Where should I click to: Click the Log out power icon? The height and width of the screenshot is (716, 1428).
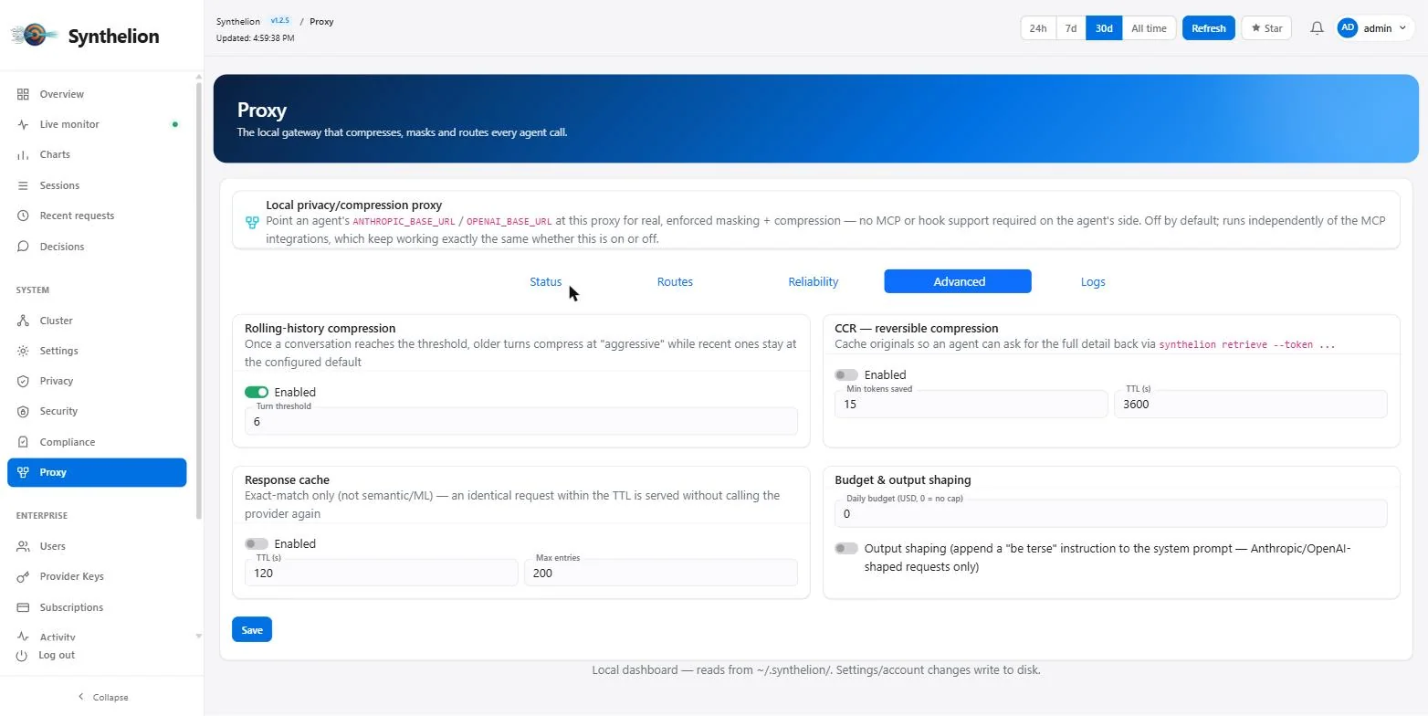click(23, 655)
